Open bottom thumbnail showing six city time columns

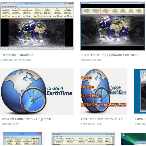pyautogui.click(x=83, y=139)
